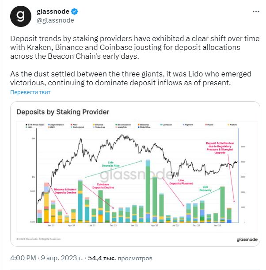This screenshot has width=266, height=270.
Task: Click the Binance & Kraken Deposits Decline label
Action: click(65, 191)
